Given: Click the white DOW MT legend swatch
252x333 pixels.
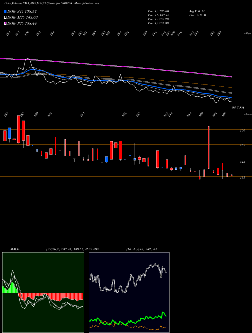Looking at the screenshot, I should pos(5,17).
